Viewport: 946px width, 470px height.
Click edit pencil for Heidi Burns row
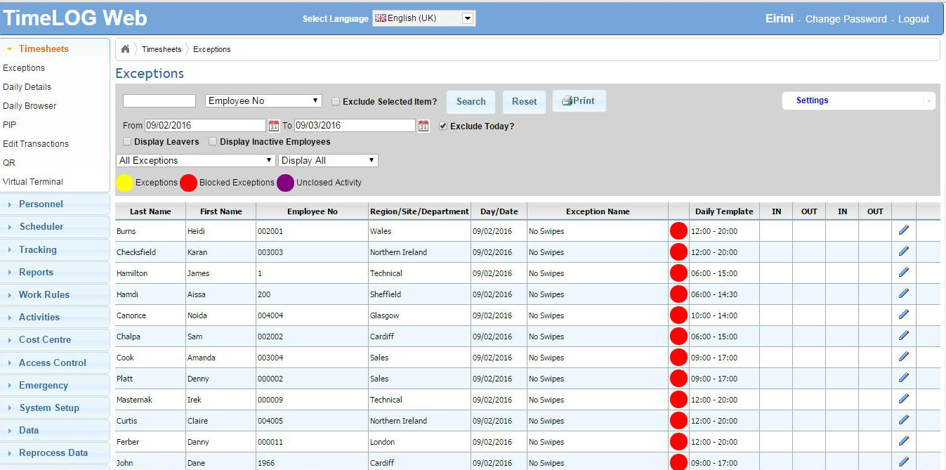[903, 230]
